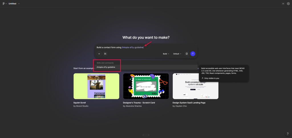Send the prompt with the blue arrow button
This screenshot has width=292, height=138.
(193, 54)
